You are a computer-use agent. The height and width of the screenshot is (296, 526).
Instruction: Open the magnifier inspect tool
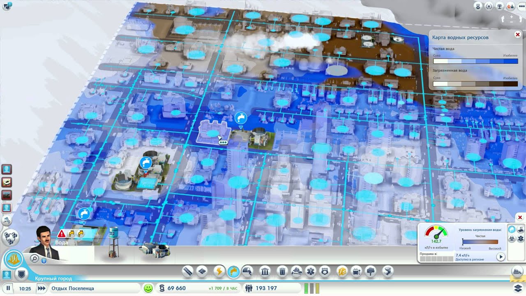tap(35, 259)
